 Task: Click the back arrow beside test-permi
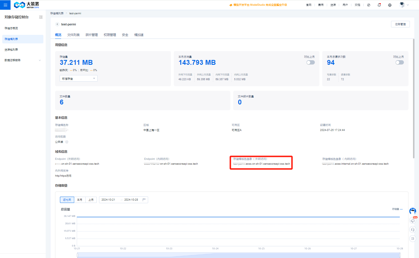tap(57, 24)
